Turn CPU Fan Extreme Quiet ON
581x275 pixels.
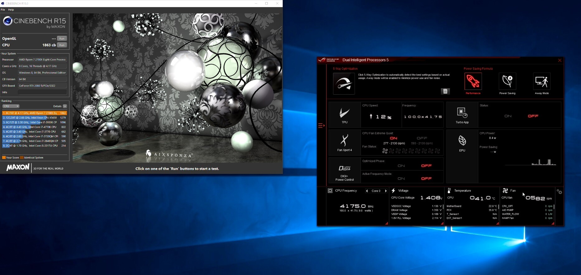tap(394, 138)
